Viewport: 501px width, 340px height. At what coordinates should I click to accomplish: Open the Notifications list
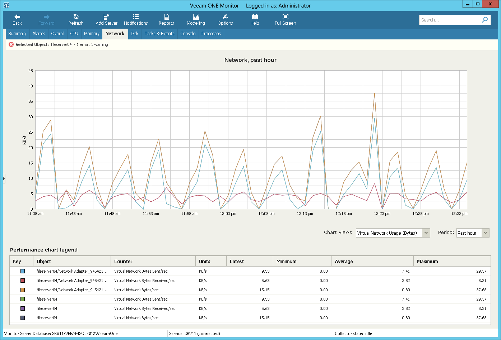pos(136,20)
